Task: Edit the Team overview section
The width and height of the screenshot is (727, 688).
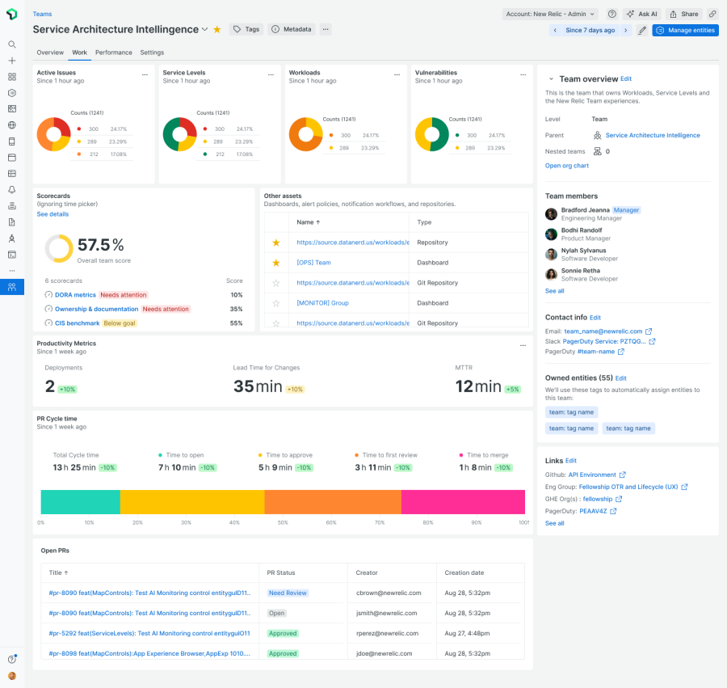Action: click(x=626, y=79)
